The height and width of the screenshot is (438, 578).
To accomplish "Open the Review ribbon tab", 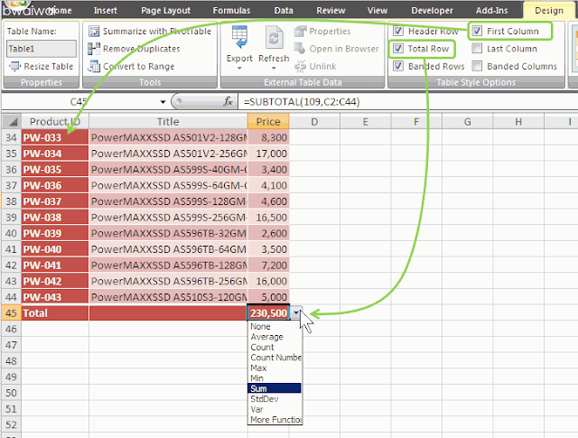I will point(331,11).
